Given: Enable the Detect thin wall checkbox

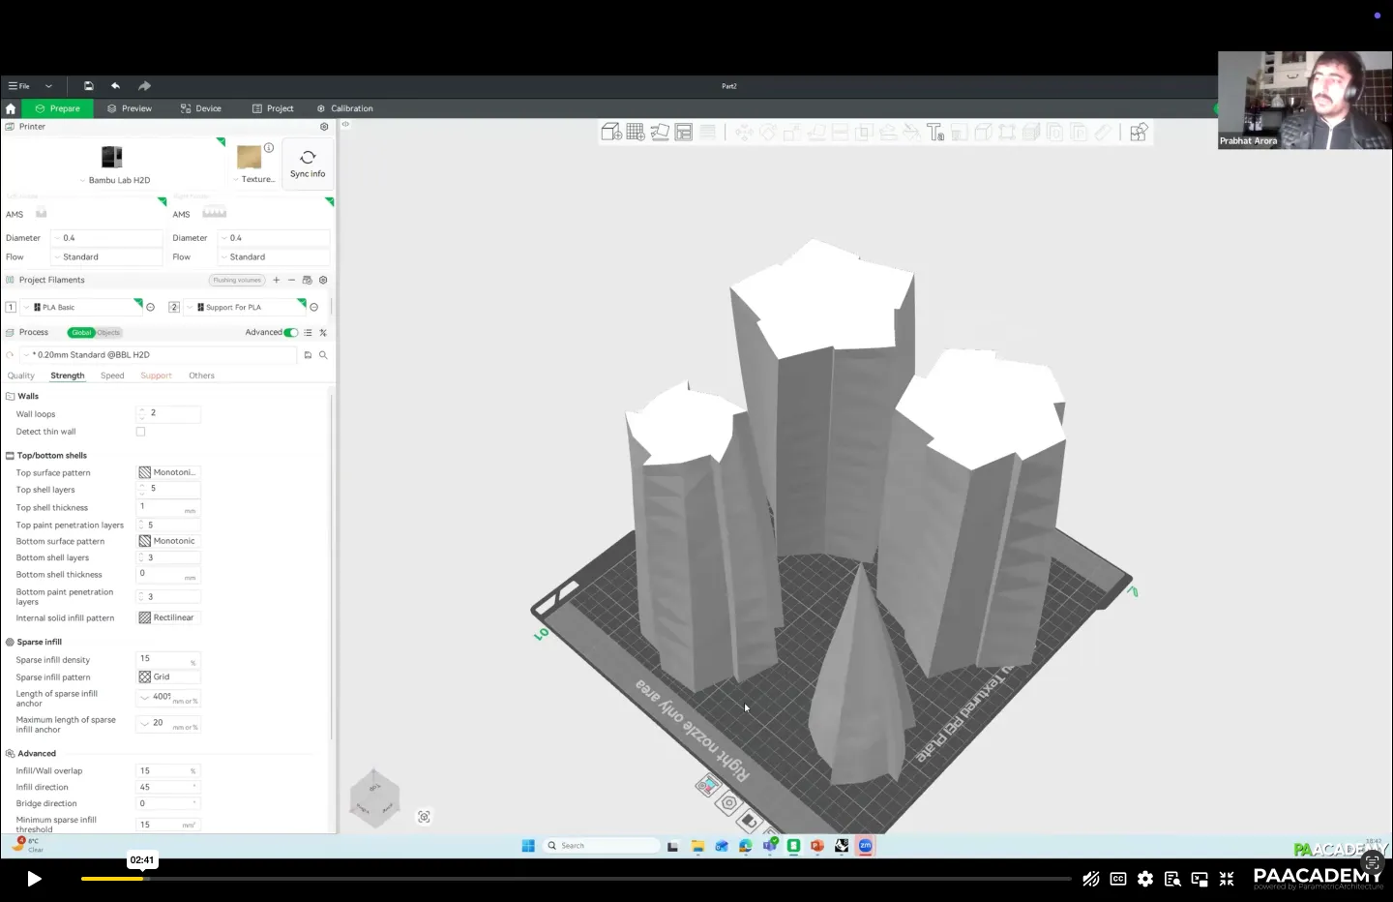Looking at the screenshot, I should click(x=141, y=432).
